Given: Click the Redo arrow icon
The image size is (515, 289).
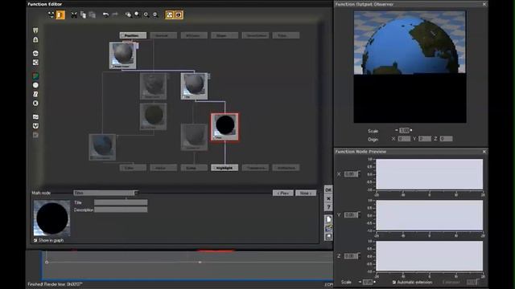Looking at the screenshot, I should point(114,14).
